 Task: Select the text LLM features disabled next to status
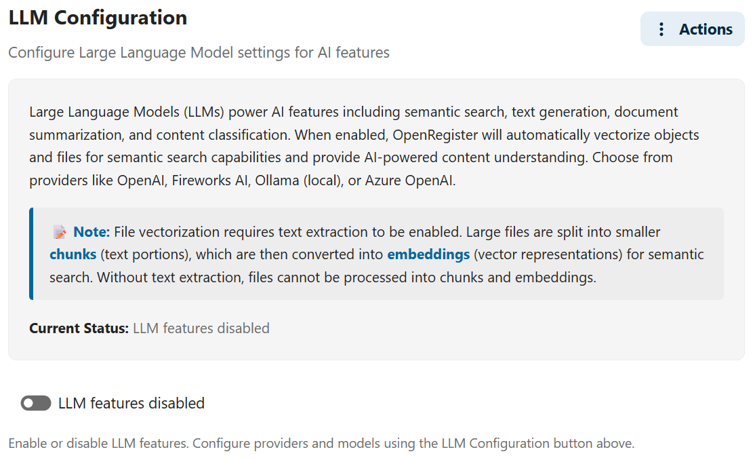coord(201,328)
